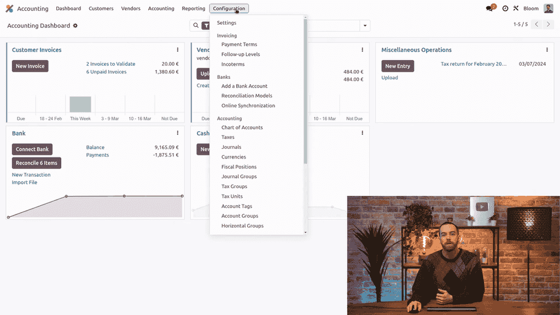Open the dashboard settings gear icon
The width and height of the screenshot is (560, 315).
click(75, 26)
